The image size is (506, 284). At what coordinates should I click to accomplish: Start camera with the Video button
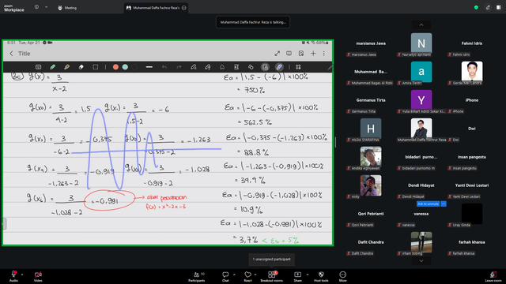click(x=38, y=276)
